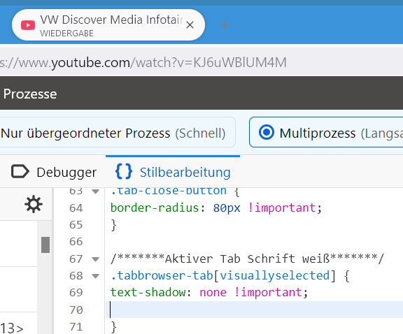Choose Nur übergeordneter Prozess option

pyautogui.click(x=113, y=133)
